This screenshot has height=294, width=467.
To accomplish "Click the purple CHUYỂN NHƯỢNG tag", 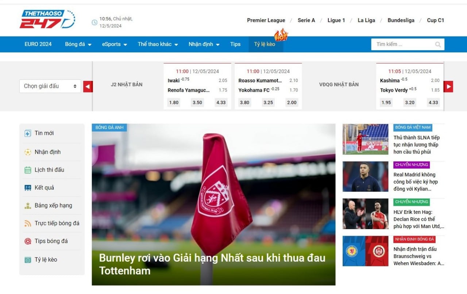I will (412, 165).
